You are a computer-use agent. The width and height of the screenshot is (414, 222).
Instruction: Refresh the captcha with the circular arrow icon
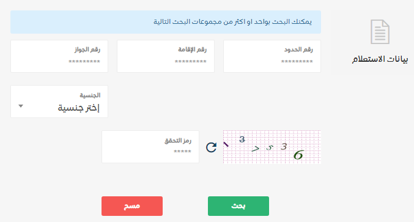pyautogui.click(x=211, y=147)
